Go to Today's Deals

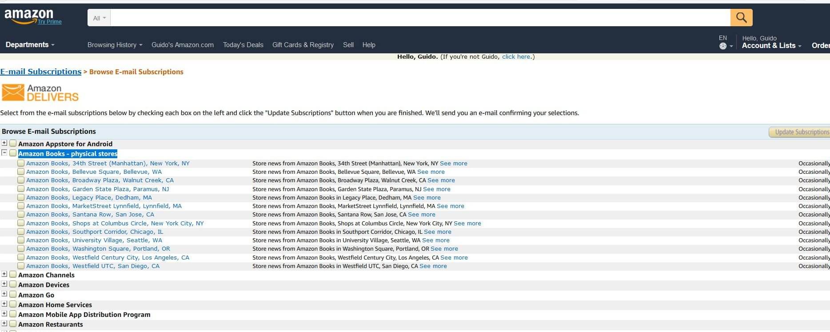[x=243, y=45]
